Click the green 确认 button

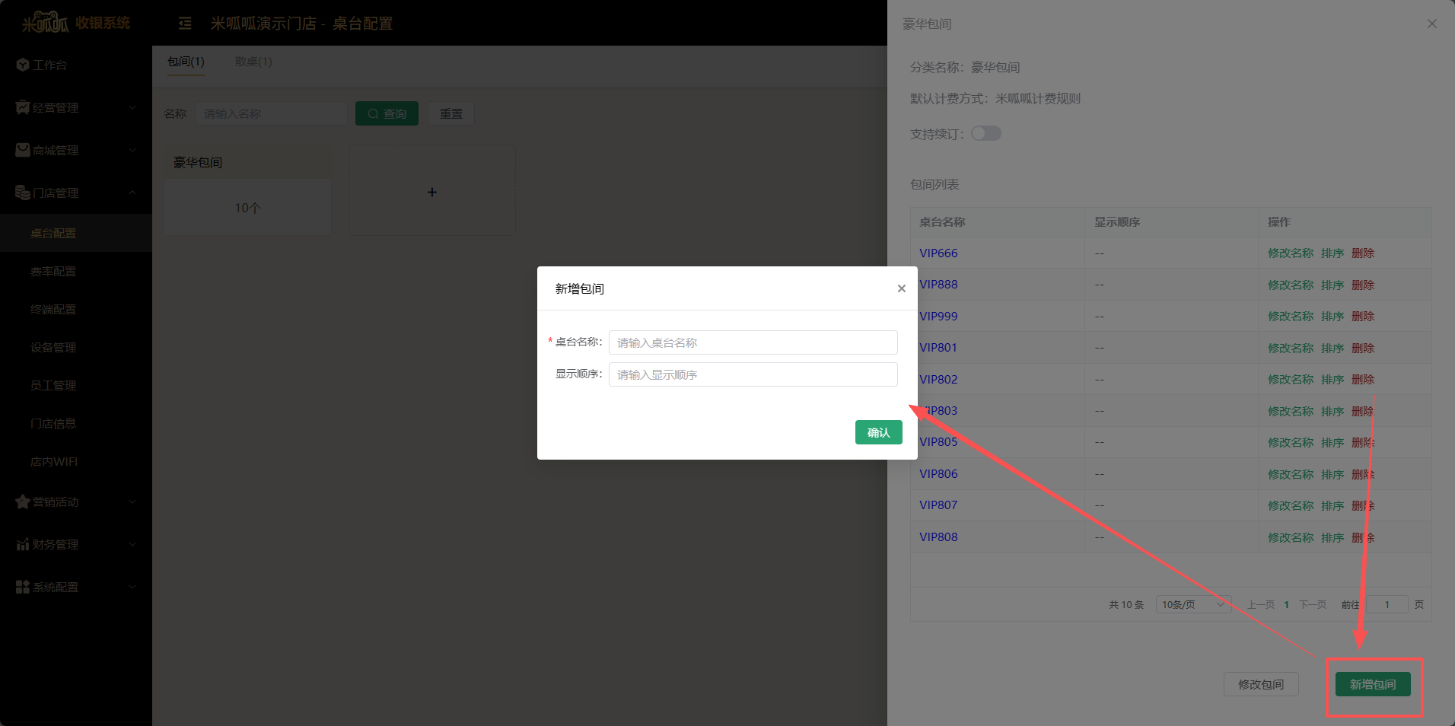tap(878, 432)
